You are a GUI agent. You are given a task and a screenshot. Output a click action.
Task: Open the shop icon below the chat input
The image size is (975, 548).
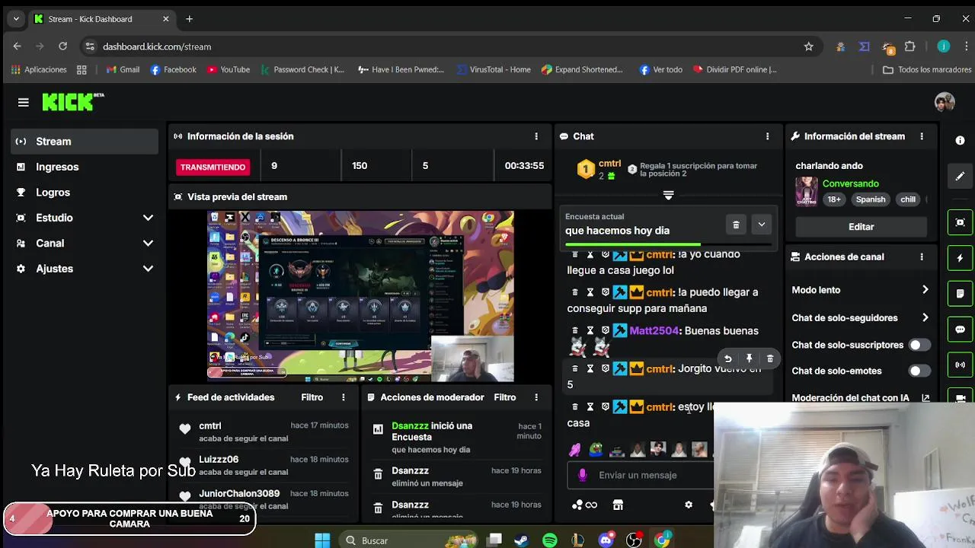(618, 505)
